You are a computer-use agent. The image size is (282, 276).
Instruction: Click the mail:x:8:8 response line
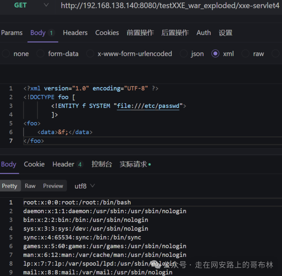(x=98, y=272)
